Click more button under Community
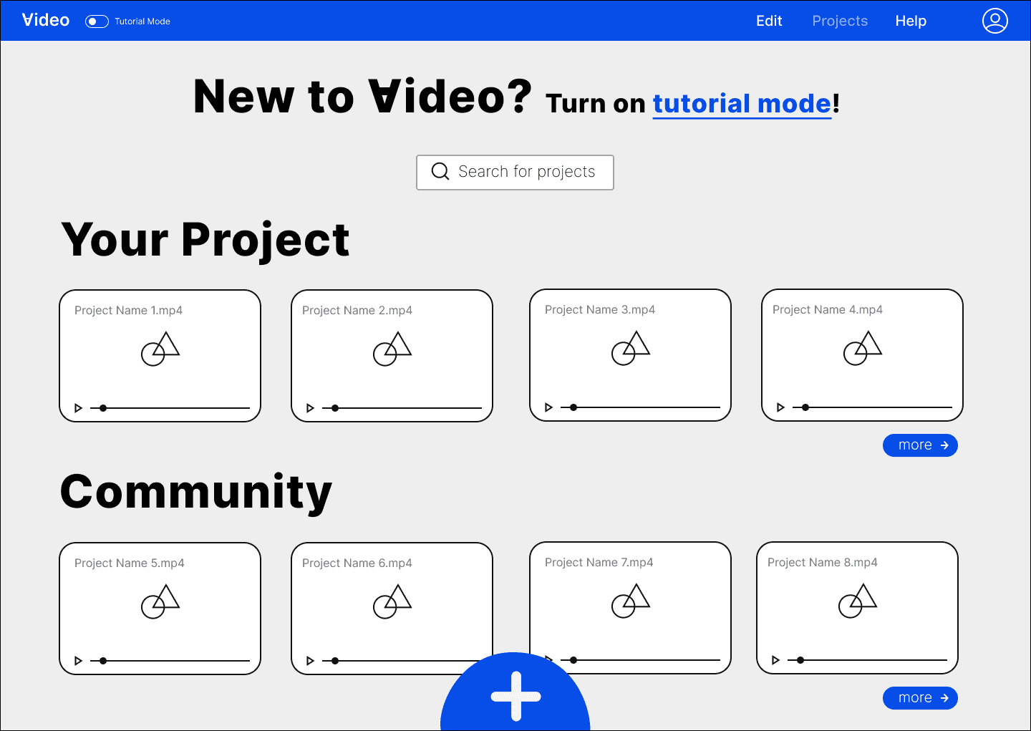This screenshot has height=731, width=1031. click(x=920, y=698)
